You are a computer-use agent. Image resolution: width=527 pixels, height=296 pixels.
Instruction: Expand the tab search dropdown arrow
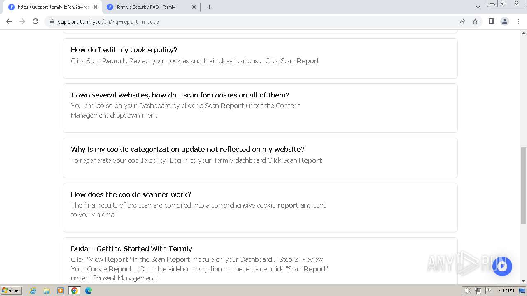[x=478, y=7]
